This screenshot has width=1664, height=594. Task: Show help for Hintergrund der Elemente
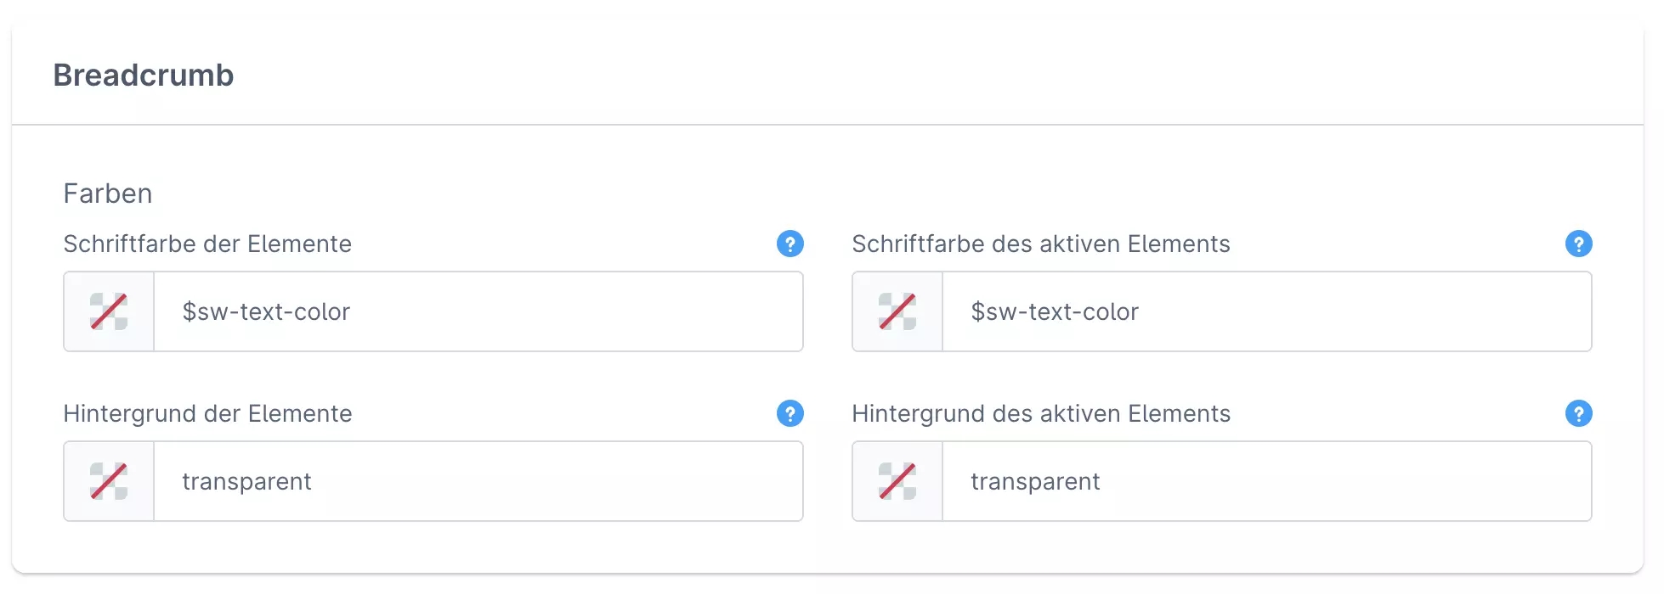790,414
